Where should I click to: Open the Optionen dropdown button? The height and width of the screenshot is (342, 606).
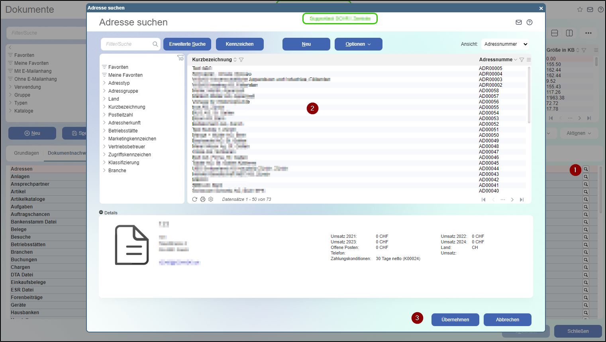coord(358,44)
